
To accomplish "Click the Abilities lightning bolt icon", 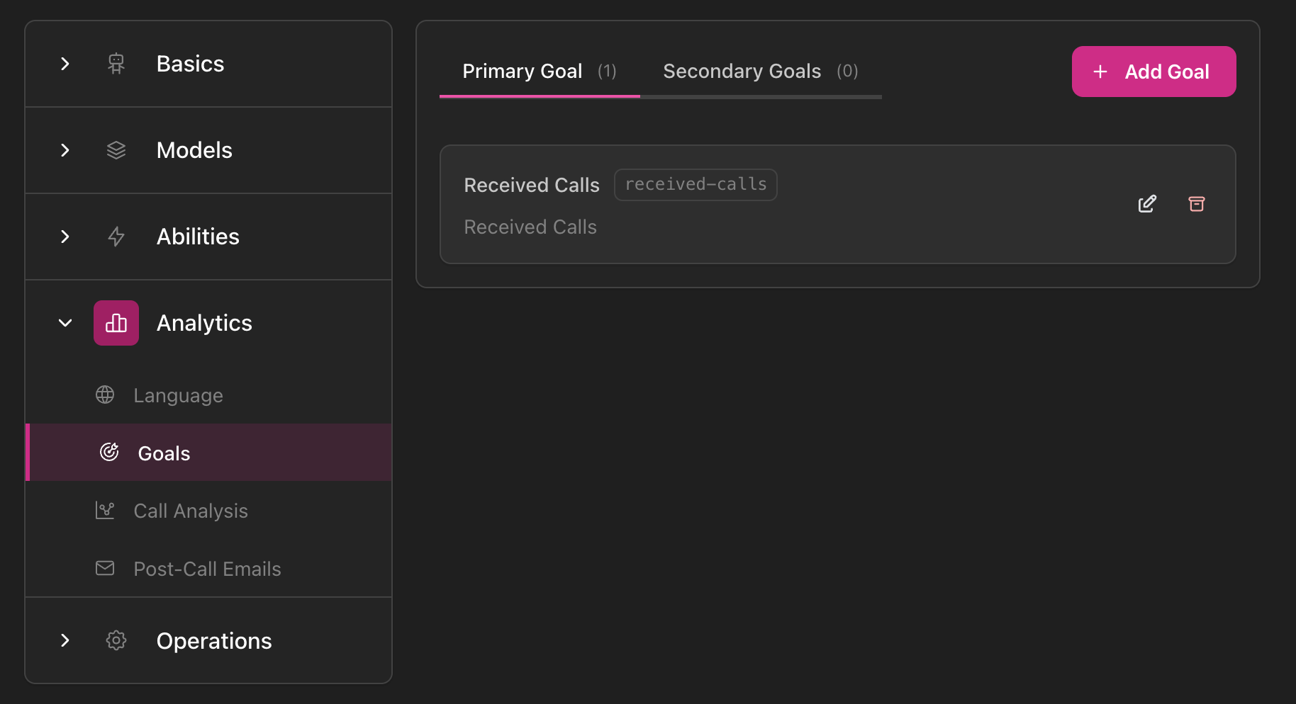I will (x=116, y=237).
